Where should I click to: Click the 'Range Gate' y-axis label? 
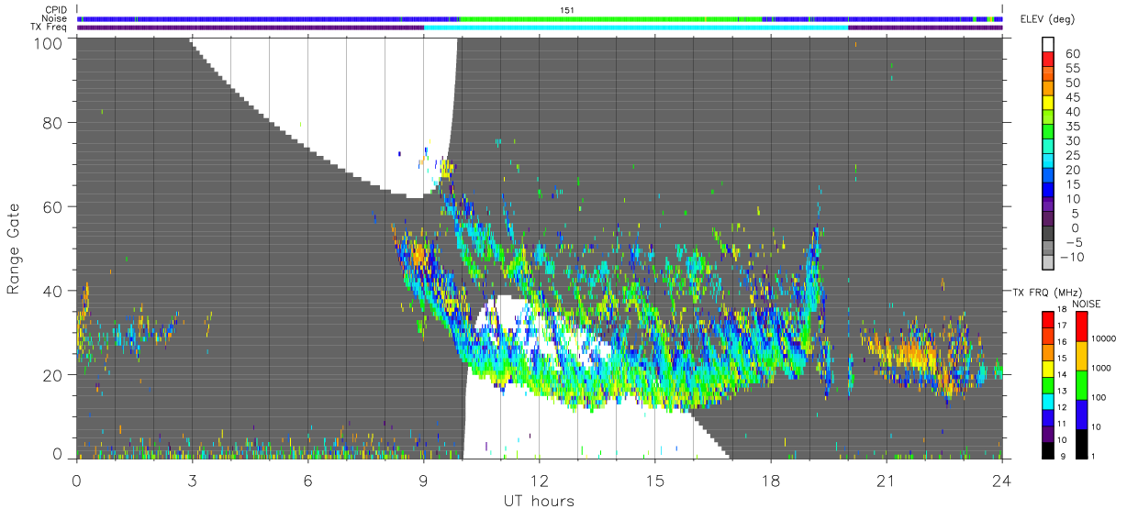[x=14, y=247]
